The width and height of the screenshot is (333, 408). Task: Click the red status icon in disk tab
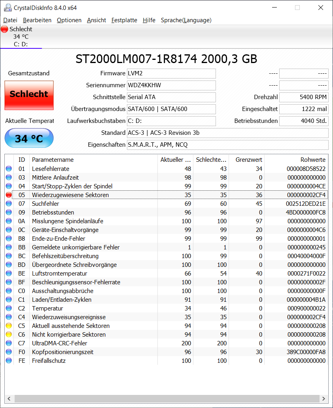click(4, 29)
